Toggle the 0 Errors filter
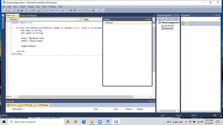 12,105
